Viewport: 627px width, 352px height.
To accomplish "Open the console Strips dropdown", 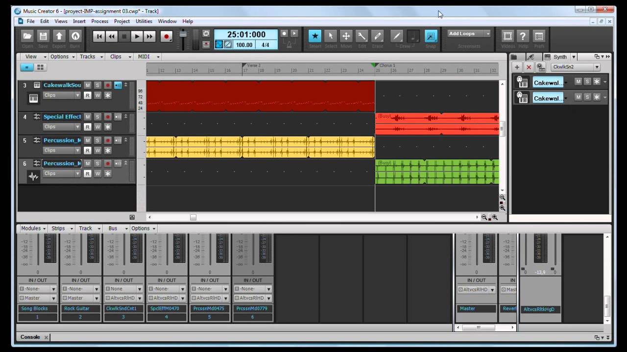I will [62, 228].
